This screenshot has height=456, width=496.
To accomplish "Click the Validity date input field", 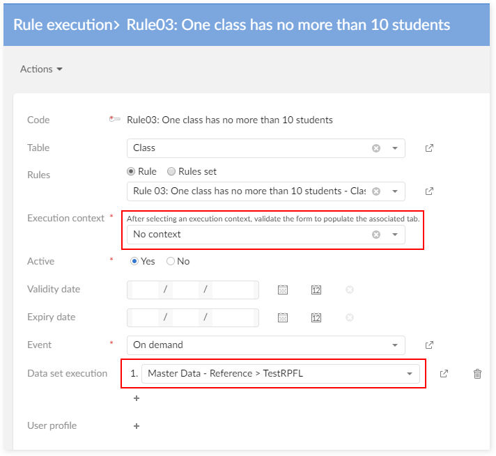I will [193, 290].
